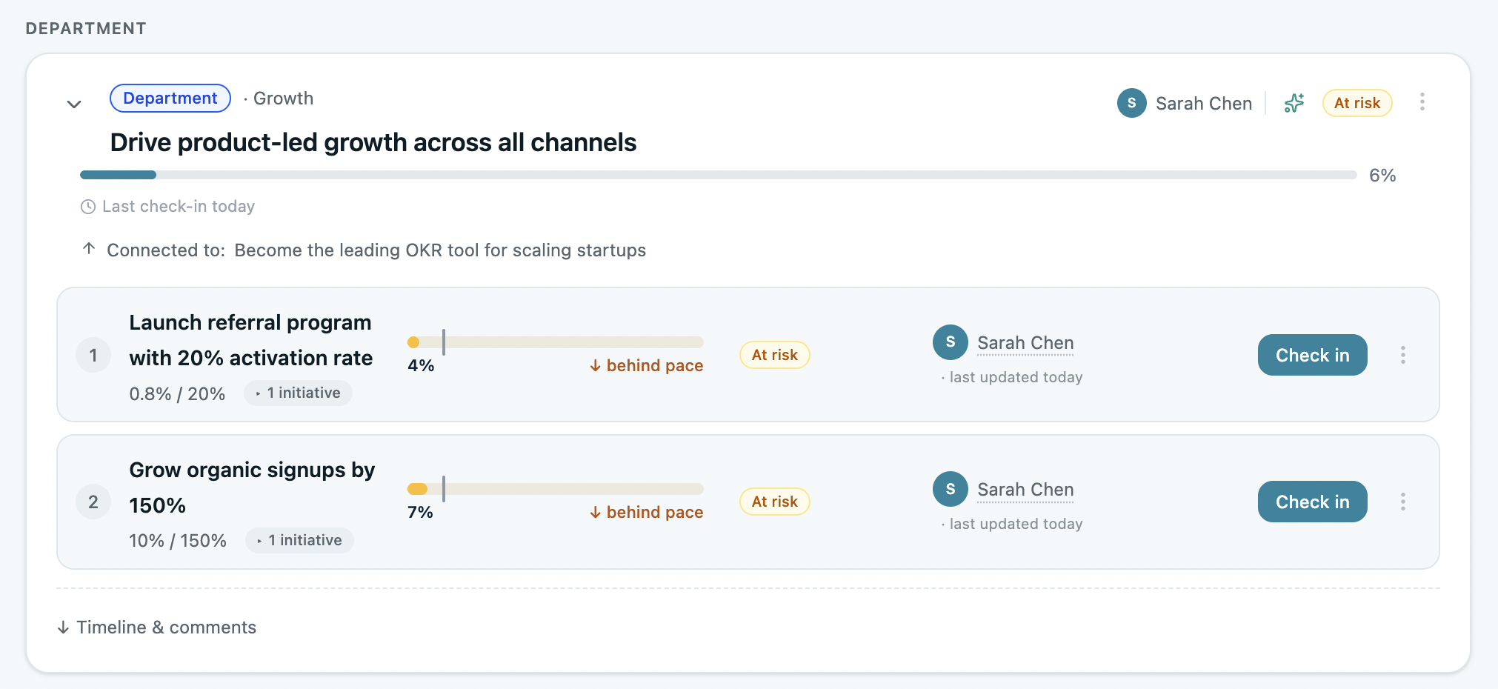This screenshot has height=689, width=1498.
Task: Click the objective's At risk status badge
Action: pos(1357,103)
